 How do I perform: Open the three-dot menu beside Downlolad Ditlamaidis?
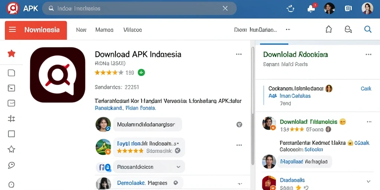369,121
